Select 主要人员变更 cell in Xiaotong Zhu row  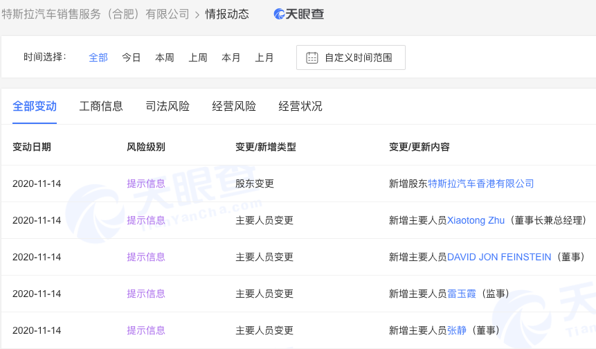(264, 220)
